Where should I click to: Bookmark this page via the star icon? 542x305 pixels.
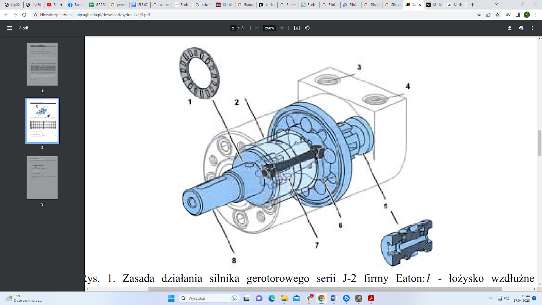coord(497,15)
